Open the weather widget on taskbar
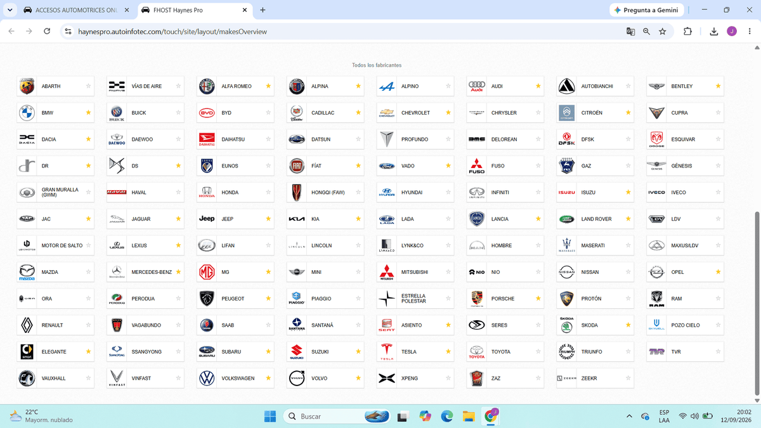This screenshot has width=761, height=428. (41, 417)
